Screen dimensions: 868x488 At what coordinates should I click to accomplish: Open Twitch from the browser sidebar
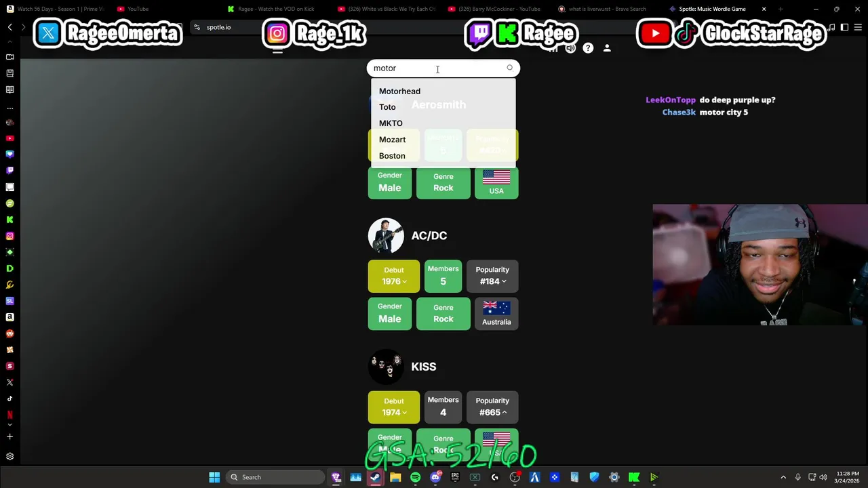9,171
